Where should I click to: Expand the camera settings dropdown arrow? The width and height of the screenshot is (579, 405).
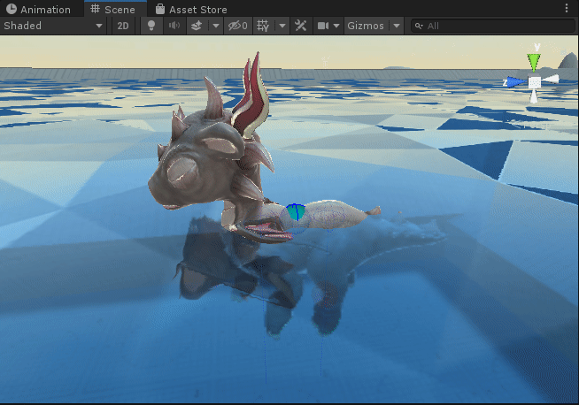coord(336,26)
